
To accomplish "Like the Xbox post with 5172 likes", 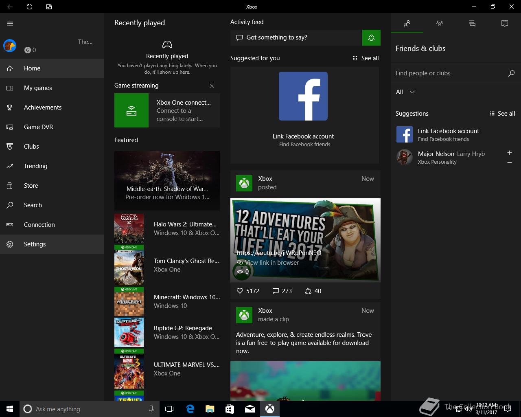I will point(248,291).
